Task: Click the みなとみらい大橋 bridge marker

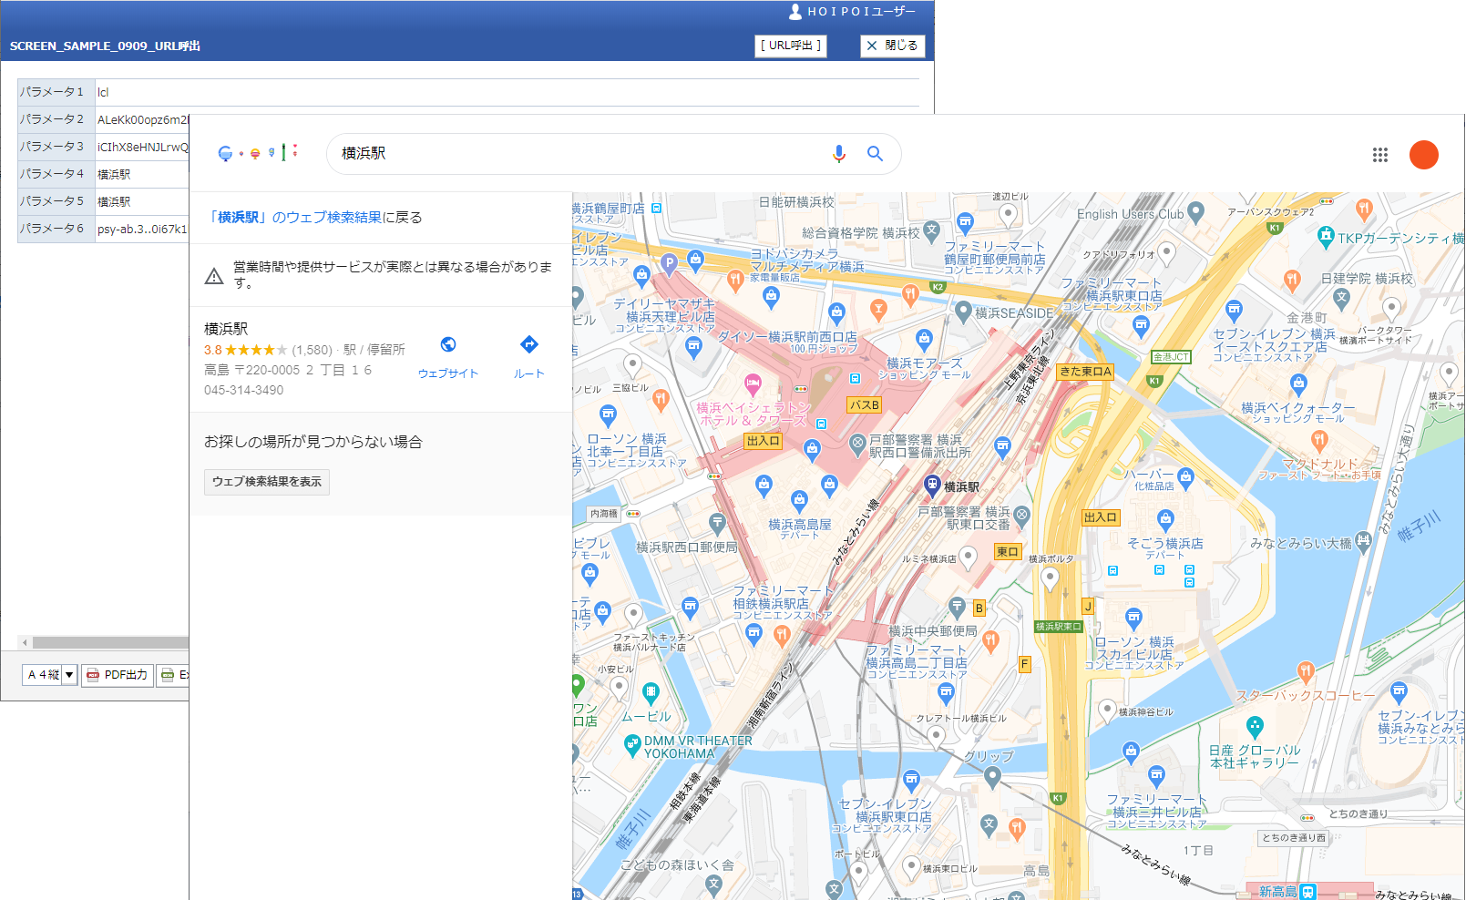Action: coord(1363,541)
